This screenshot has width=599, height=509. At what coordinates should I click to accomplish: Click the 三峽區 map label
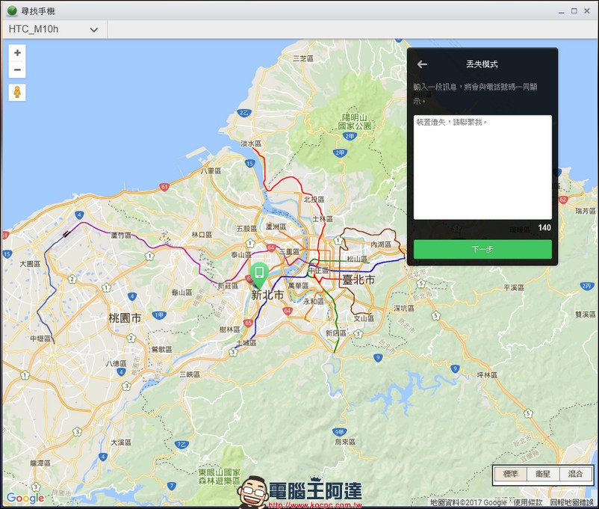tap(190, 374)
